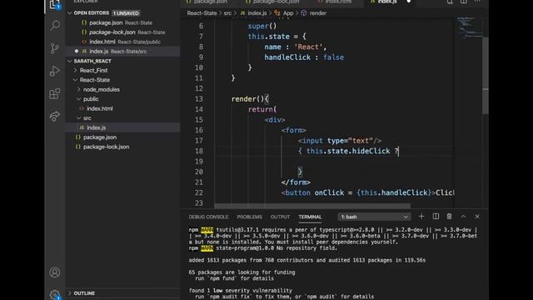Click the React-State breadcrumb

pos(202,13)
